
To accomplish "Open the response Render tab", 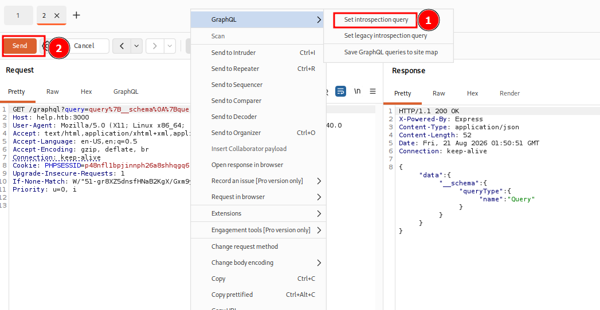I will point(509,93).
